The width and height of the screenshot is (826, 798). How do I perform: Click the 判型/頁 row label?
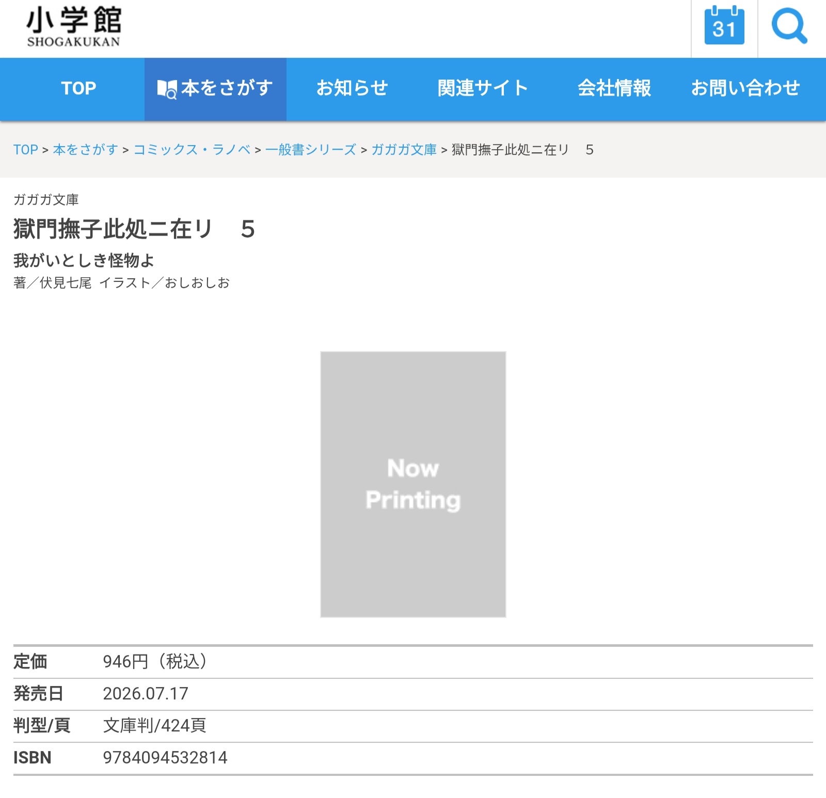click(42, 726)
